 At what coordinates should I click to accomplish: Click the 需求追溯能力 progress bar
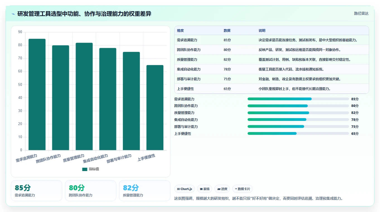pos(298,99)
